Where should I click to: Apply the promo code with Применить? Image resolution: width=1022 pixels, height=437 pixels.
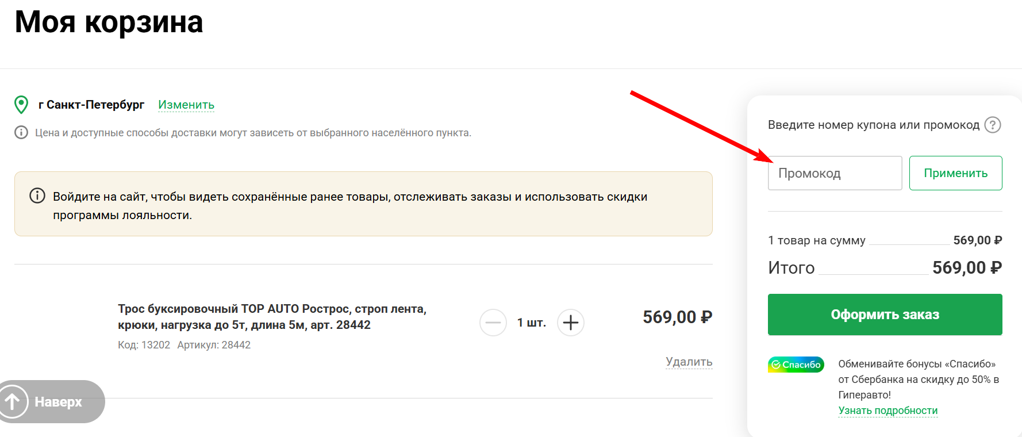(955, 172)
